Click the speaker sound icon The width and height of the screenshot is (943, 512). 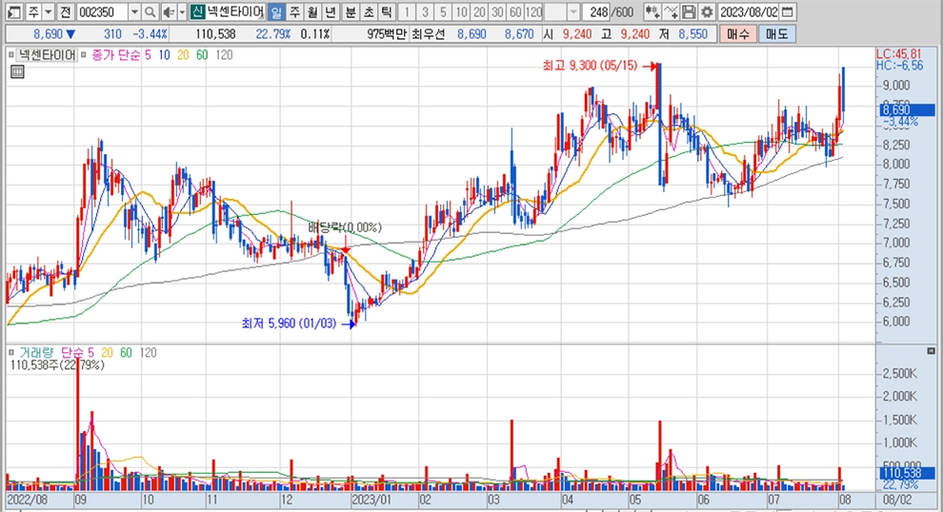[167, 12]
